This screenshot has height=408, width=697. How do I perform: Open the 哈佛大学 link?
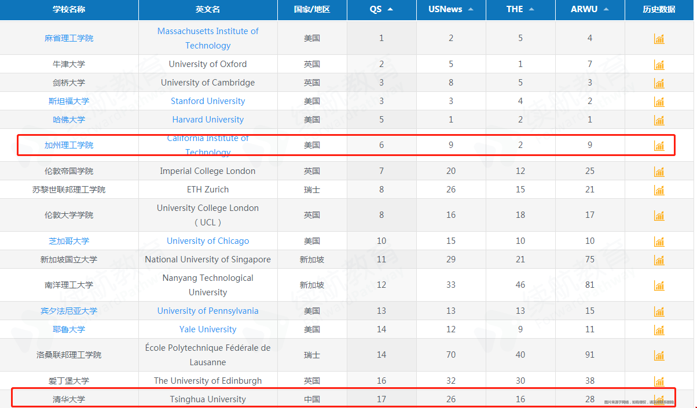tap(69, 120)
